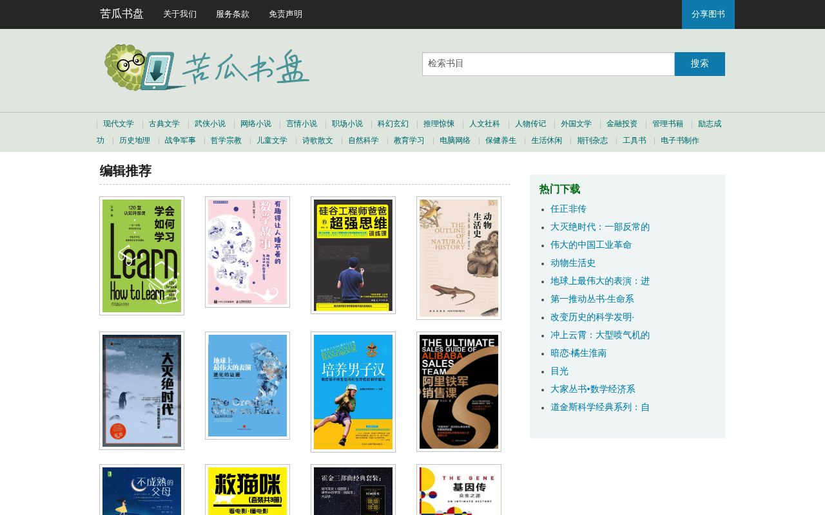Open the 职场小说 category
Viewport: 825px width, 515px height.
[x=347, y=124]
